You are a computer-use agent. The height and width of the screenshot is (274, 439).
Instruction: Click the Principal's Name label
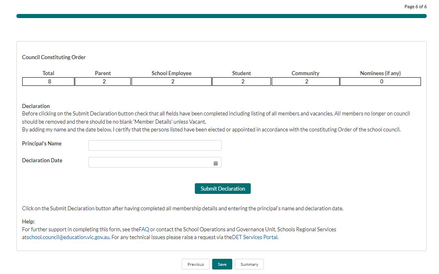click(x=42, y=143)
